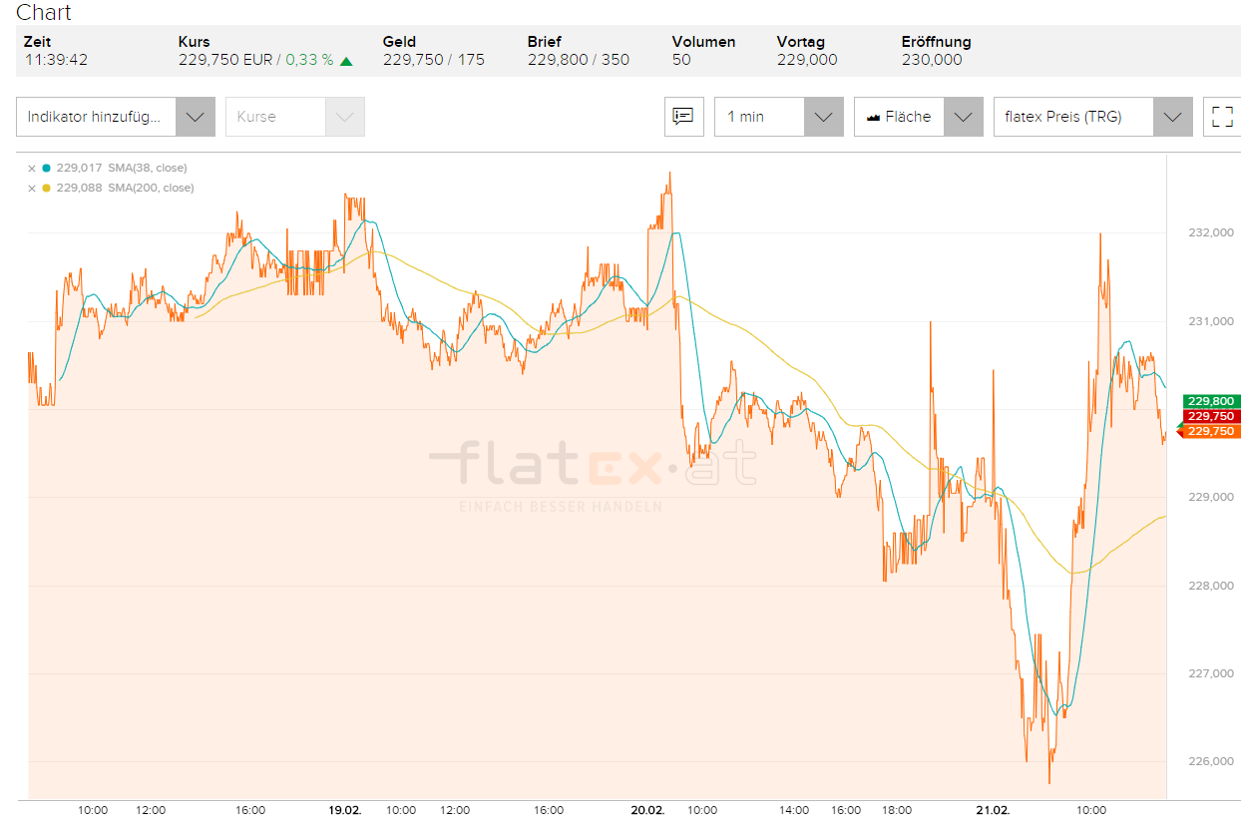Click the 21.02. date marker
The height and width of the screenshot is (839, 1241).
point(993,810)
